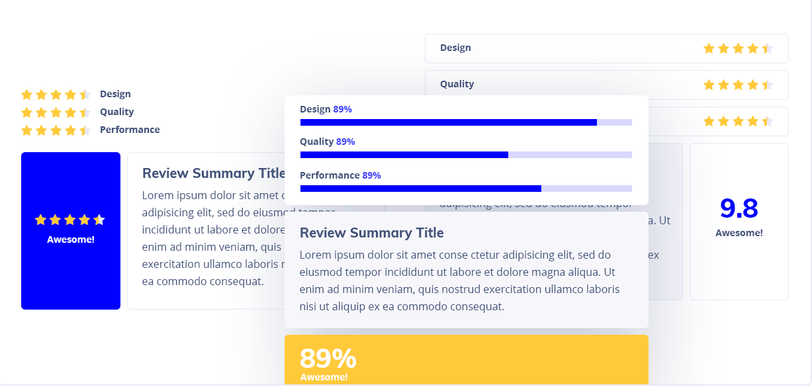This screenshot has height=387, width=812.
Task: Select the Design label in the boxed row
Action: [x=455, y=48]
